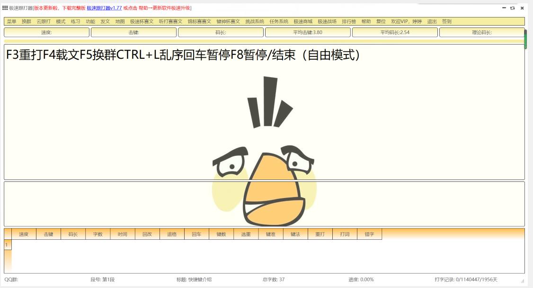The height and width of the screenshot is (288, 533).
Task: Open the 发文 menu
Action: pos(105,21)
